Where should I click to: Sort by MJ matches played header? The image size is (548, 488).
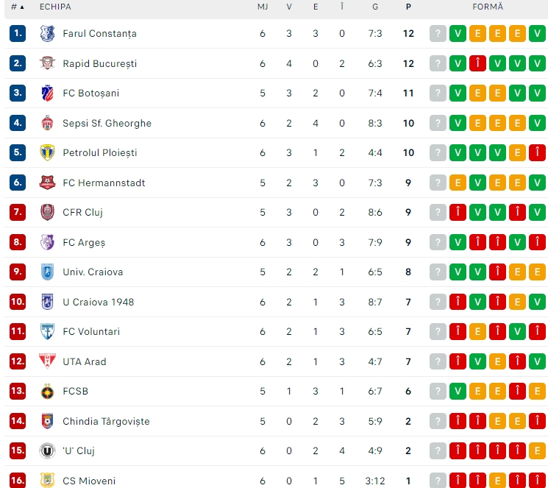click(263, 7)
